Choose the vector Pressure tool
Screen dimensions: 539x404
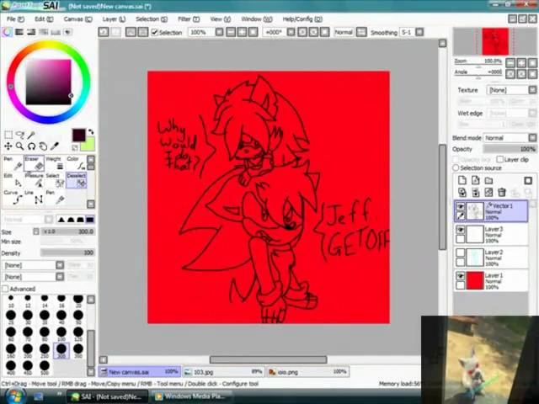click(34, 180)
